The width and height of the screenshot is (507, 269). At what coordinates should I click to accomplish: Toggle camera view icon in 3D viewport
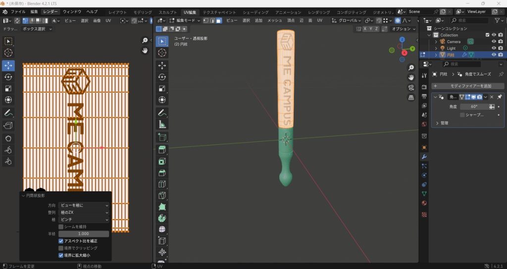tap(411, 88)
